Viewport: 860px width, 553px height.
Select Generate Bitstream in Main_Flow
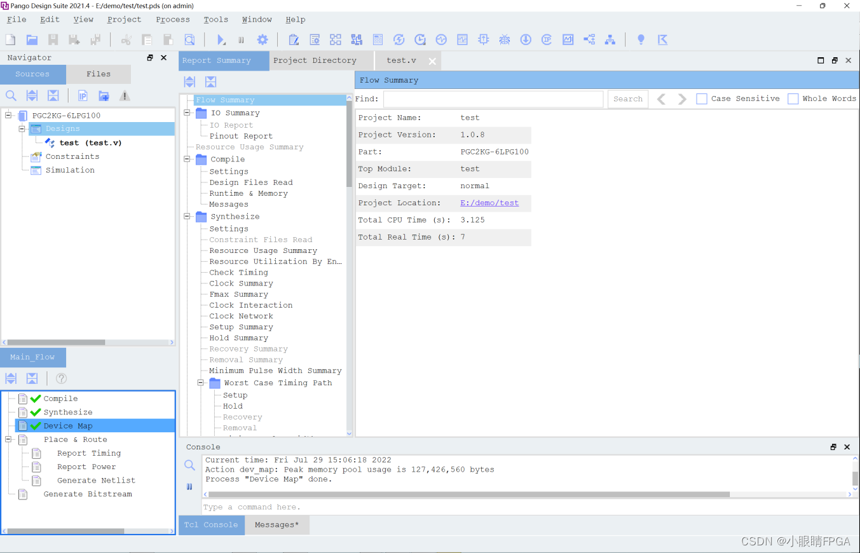coord(88,495)
